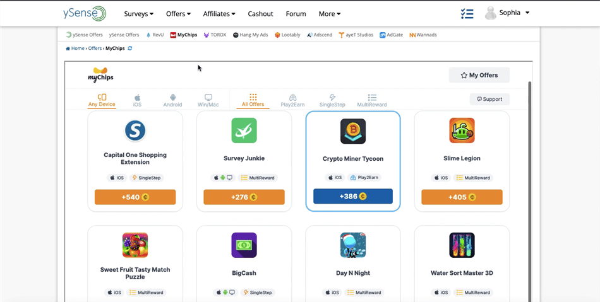Click the iOS tag on Slime Legion

point(441,178)
